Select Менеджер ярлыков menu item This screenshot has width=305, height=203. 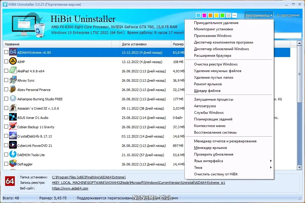click(x=229, y=148)
